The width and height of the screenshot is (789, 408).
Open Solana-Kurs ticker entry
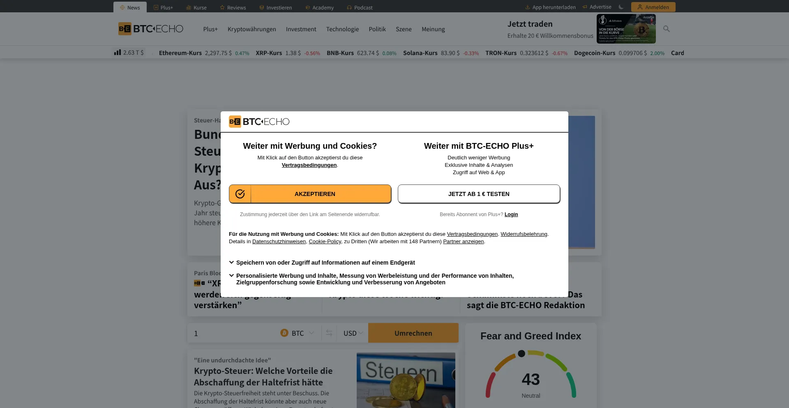441,53
